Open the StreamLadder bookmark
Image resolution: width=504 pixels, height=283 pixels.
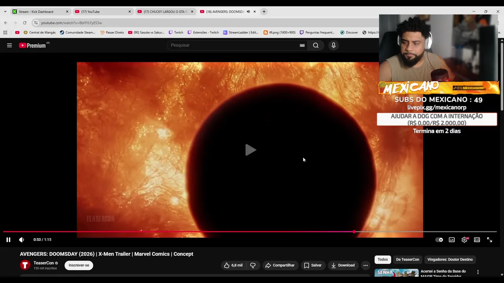(241, 33)
